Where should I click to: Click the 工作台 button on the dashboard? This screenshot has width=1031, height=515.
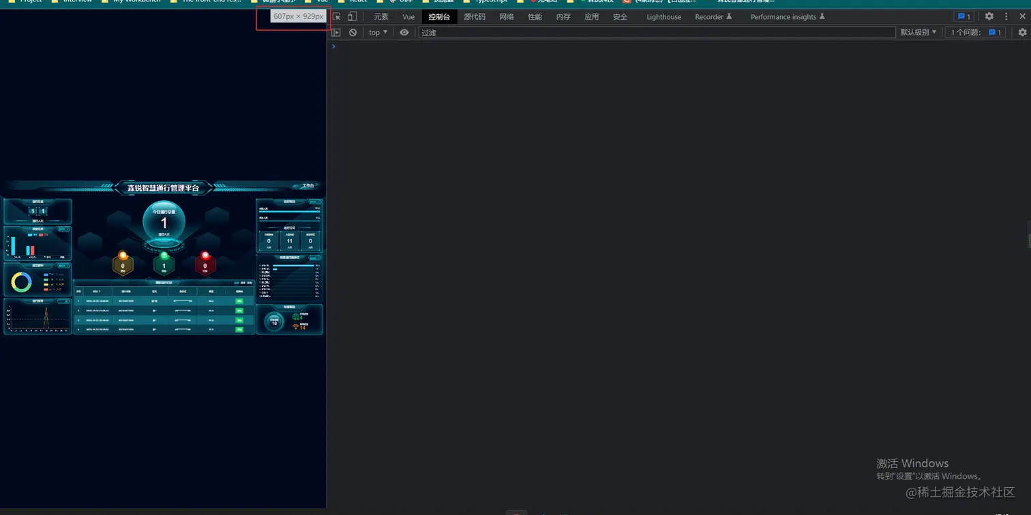pyautogui.click(x=309, y=186)
